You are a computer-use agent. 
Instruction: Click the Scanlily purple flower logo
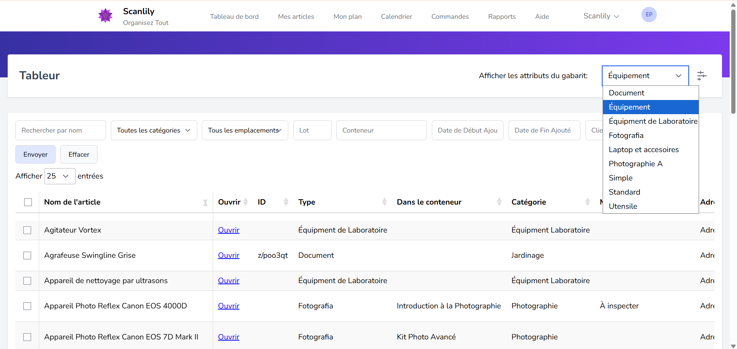click(x=105, y=16)
